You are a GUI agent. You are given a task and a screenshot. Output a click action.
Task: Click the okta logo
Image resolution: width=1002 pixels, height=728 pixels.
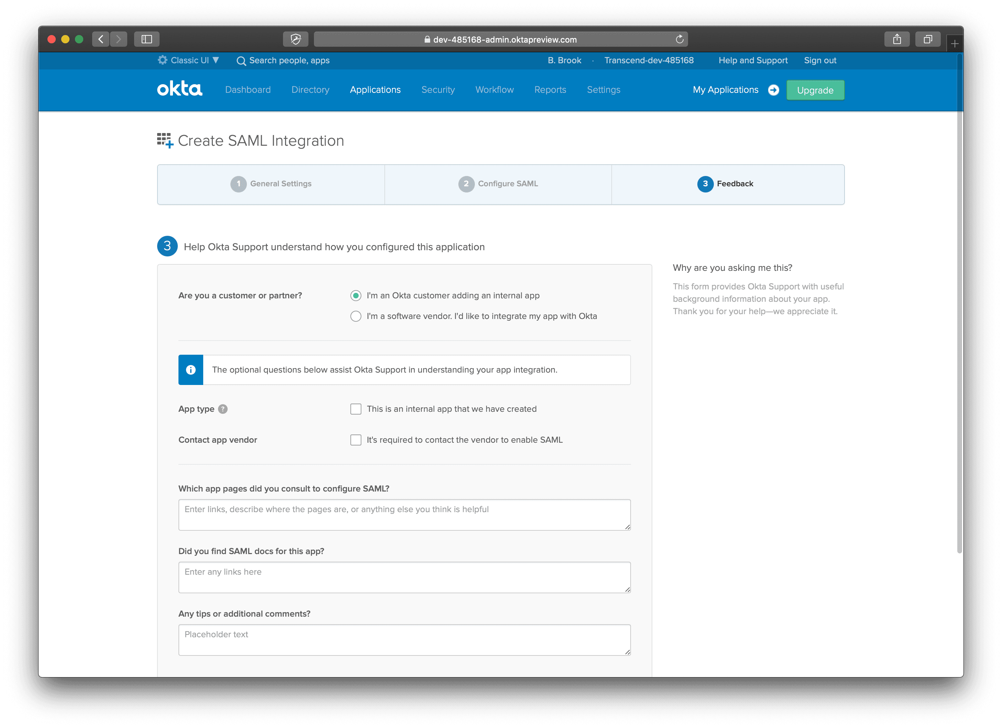pyautogui.click(x=179, y=89)
